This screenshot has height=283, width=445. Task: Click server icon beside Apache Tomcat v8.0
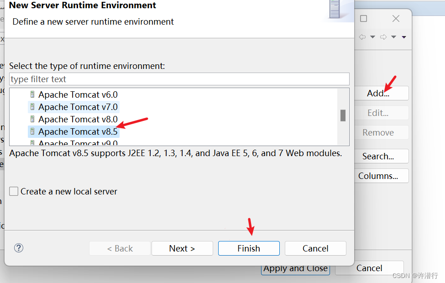point(32,119)
